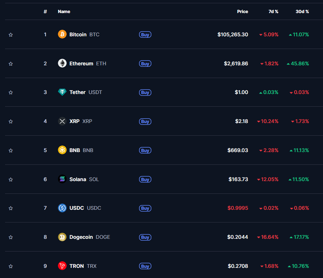This screenshot has width=323, height=278.
Task: Favorite Dogecoin using its star
Action: pos(11,237)
